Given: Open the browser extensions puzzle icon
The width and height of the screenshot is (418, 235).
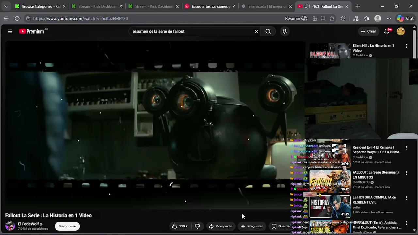Looking at the screenshot, I should pyautogui.click(x=343, y=18).
